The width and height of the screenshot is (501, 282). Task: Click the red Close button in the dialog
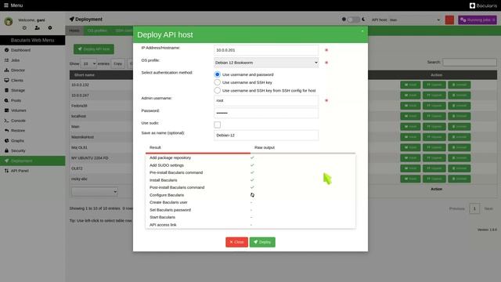[236, 242]
